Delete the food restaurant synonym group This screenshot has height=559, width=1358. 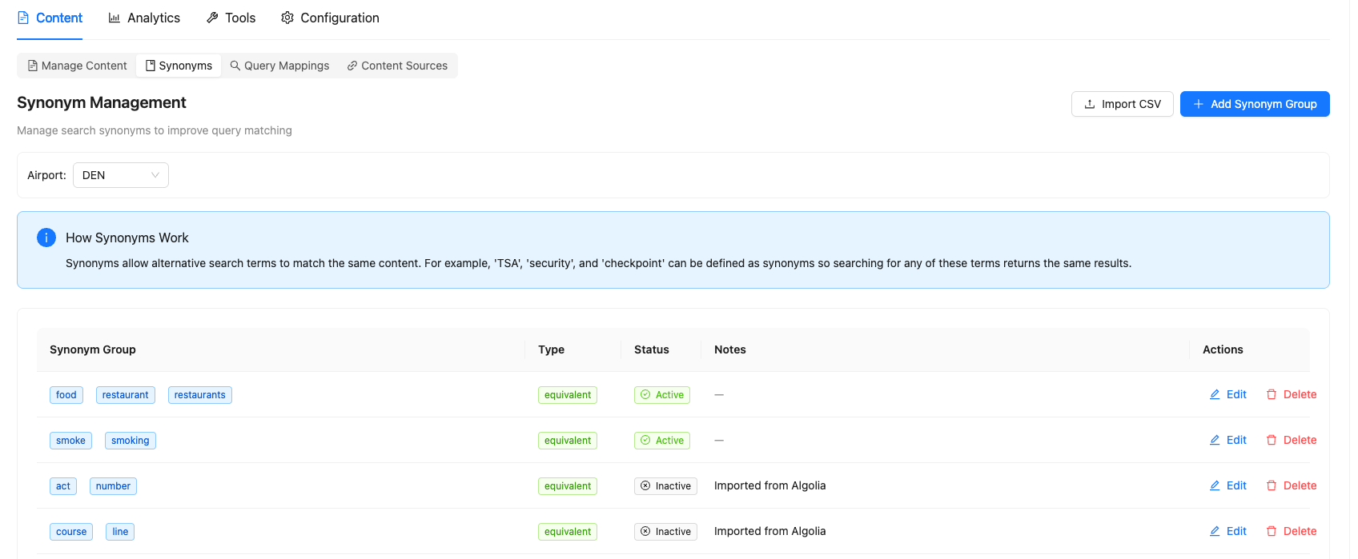(x=1291, y=394)
